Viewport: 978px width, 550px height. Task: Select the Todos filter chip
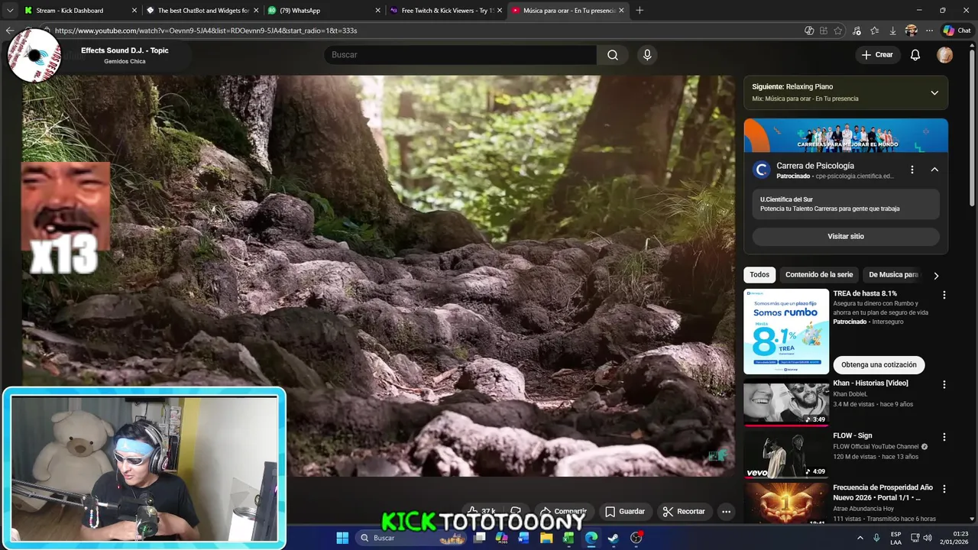tap(759, 274)
